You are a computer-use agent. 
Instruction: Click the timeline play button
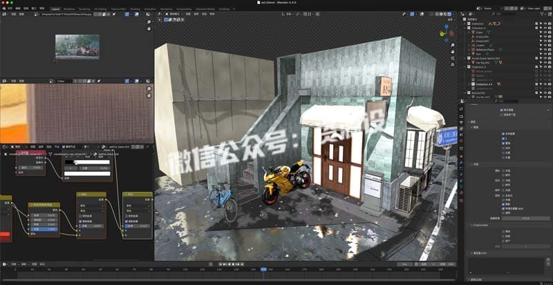234,264
